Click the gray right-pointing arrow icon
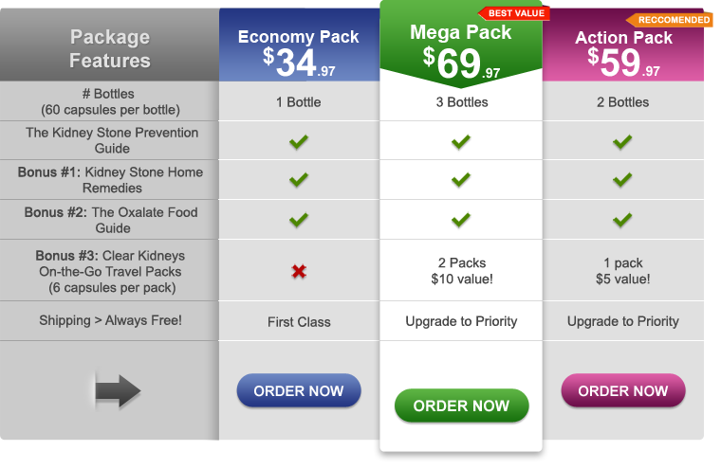Screen dimensions: 721x469 118,391
